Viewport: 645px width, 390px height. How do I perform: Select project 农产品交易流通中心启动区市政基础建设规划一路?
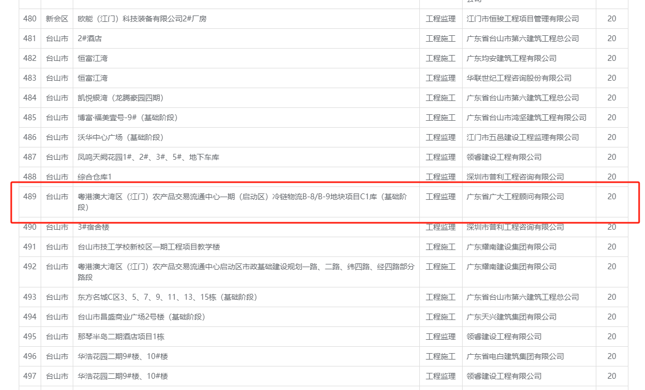[246, 272]
